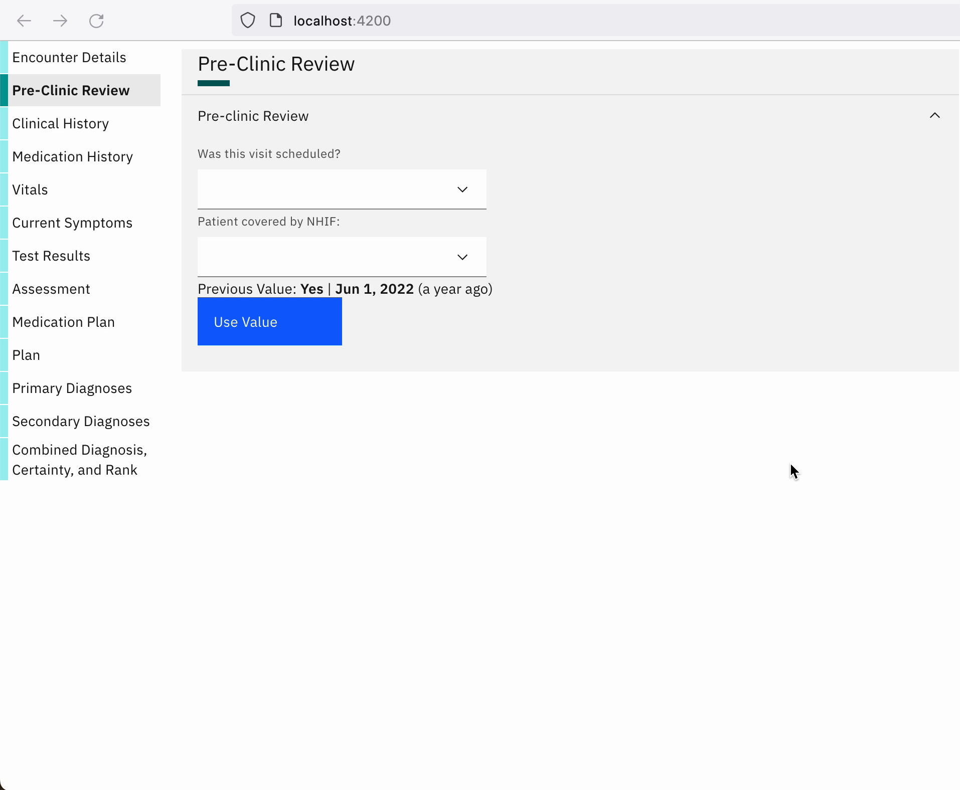
Task: Click the browser forward arrow
Action: pyautogui.click(x=60, y=21)
